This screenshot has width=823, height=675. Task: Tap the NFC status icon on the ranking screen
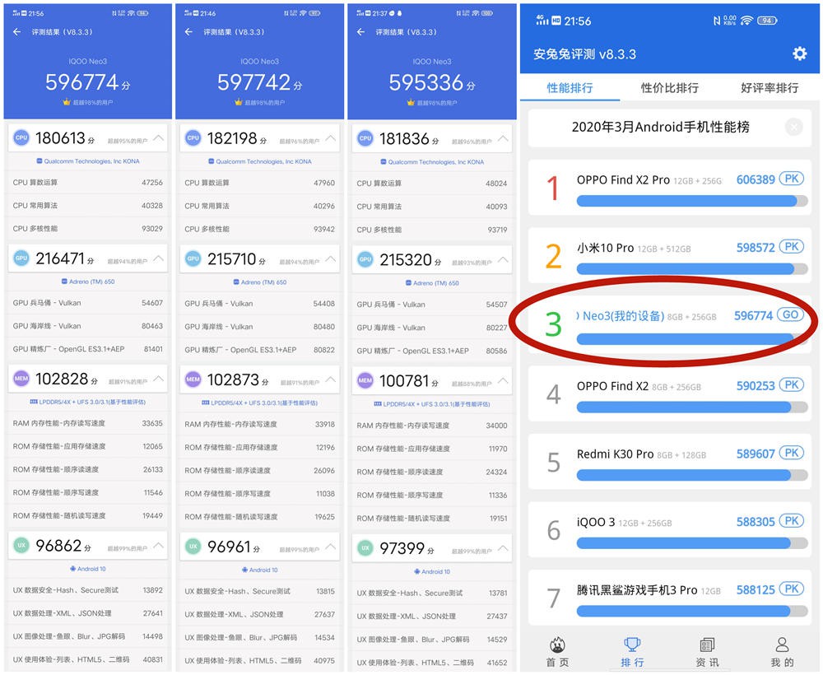[717, 21]
